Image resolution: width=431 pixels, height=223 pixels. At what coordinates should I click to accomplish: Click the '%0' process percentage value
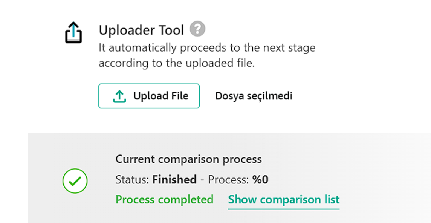(260, 179)
